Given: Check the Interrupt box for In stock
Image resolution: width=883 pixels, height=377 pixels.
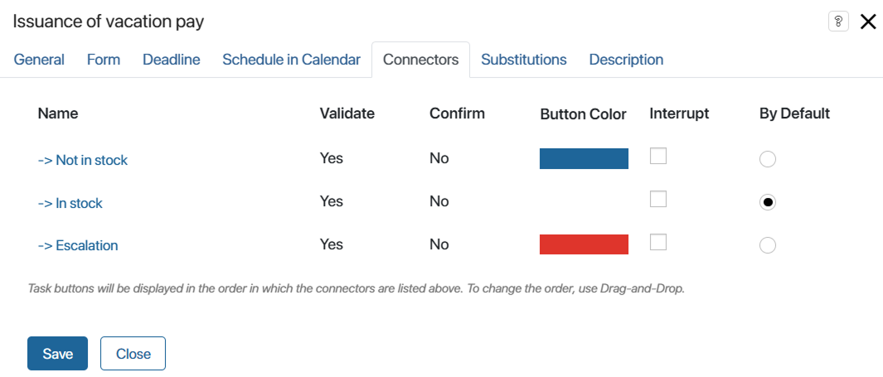Looking at the screenshot, I should [x=658, y=199].
